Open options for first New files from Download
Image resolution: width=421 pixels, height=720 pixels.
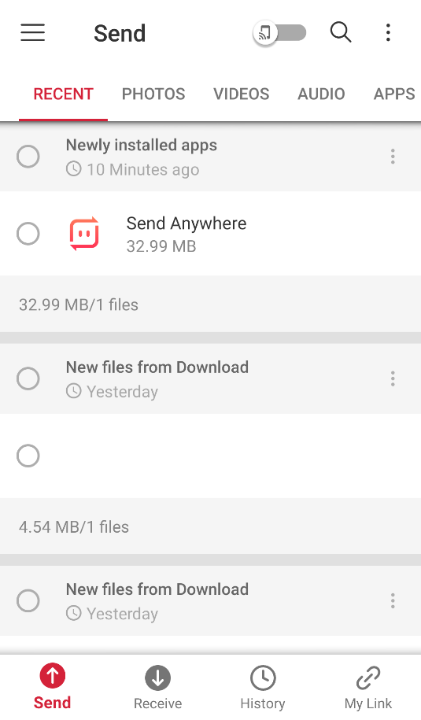[393, 378]
